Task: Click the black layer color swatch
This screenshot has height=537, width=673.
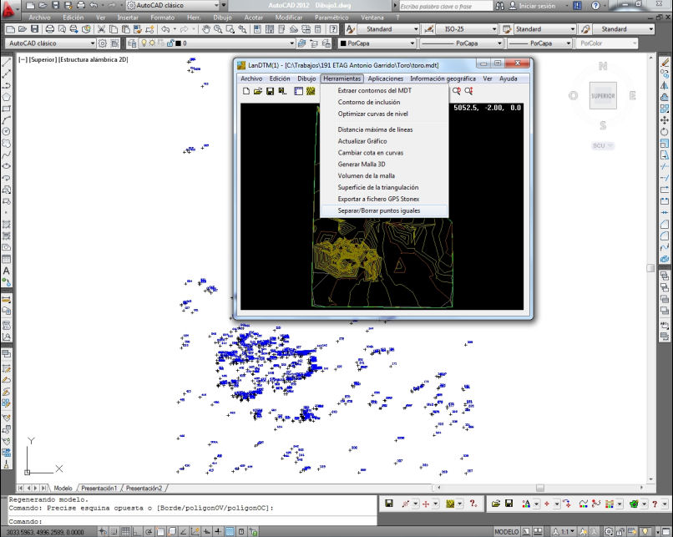Action: [178, 43]
